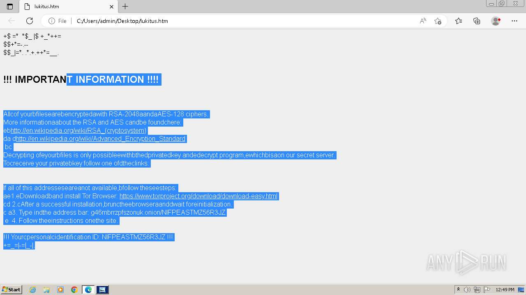Open Collections icon

click(x=477, y=21)
